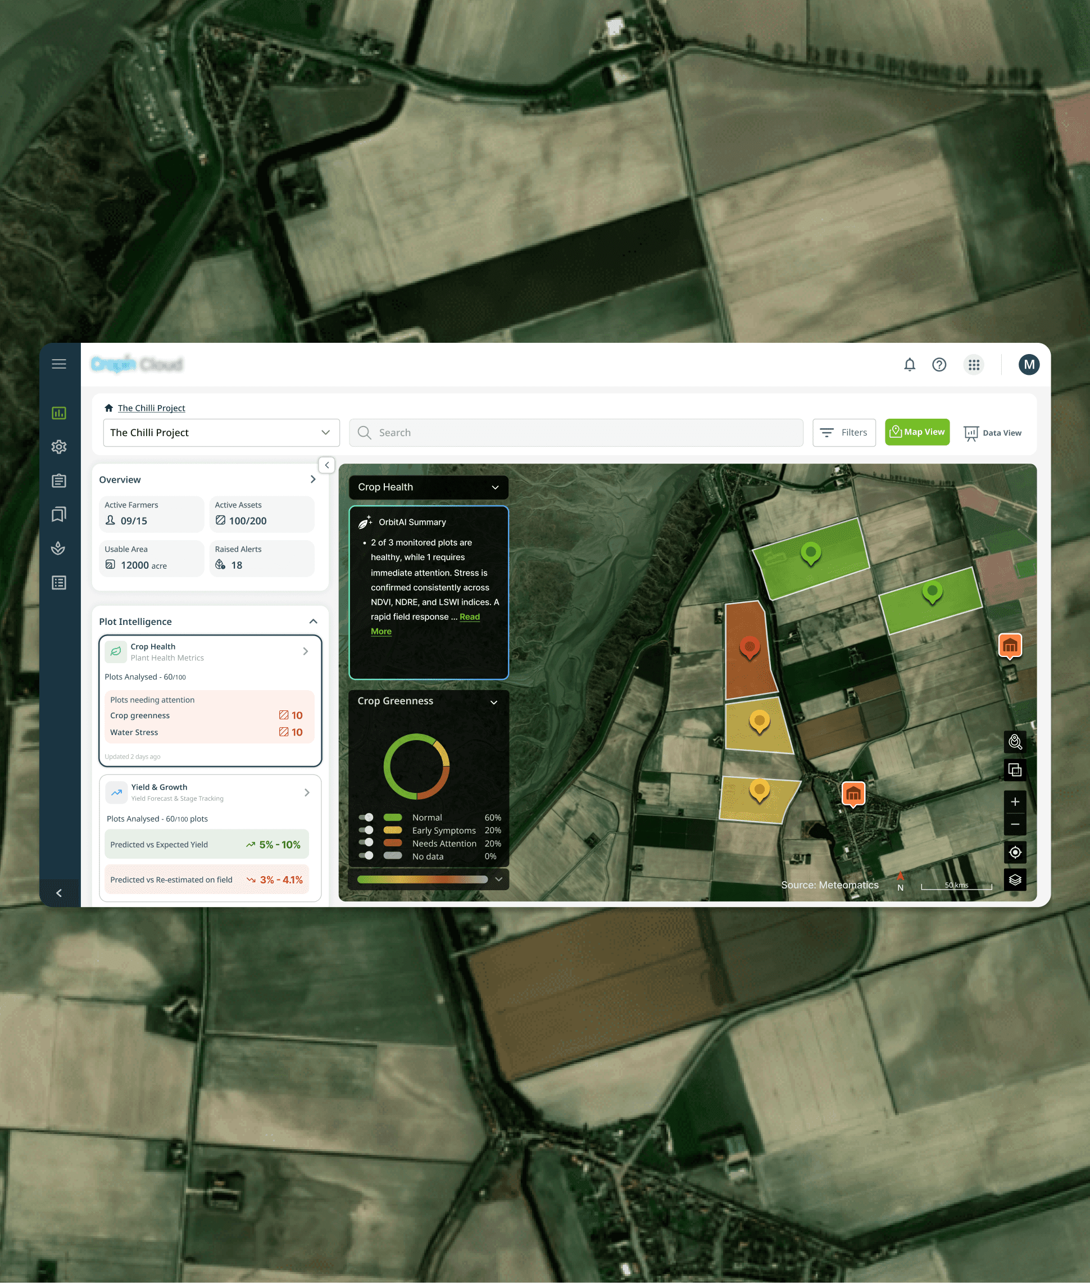This screenshot has width=1090, height=1283.
Task: Click the Usable Area 12000 acre card
Action: click(151, 559)
